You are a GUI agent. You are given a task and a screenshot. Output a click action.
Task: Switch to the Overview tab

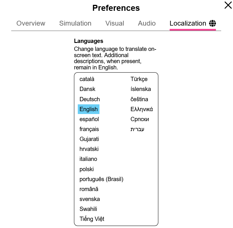click(31, 23)
